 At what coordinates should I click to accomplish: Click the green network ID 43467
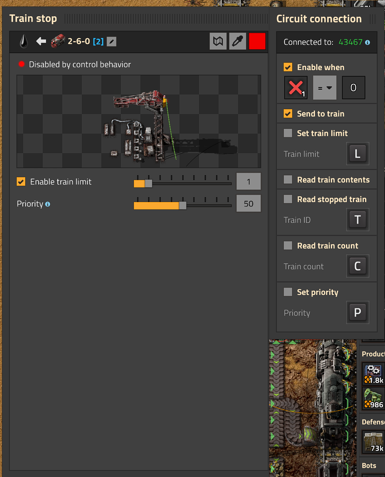[350, 42]
